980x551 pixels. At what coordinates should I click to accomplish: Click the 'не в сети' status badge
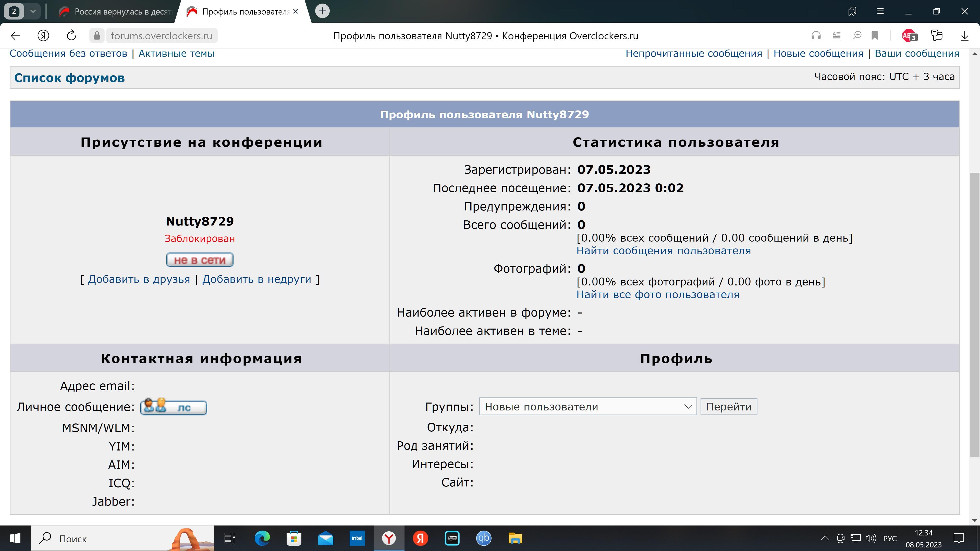click(x=200, y=260)
